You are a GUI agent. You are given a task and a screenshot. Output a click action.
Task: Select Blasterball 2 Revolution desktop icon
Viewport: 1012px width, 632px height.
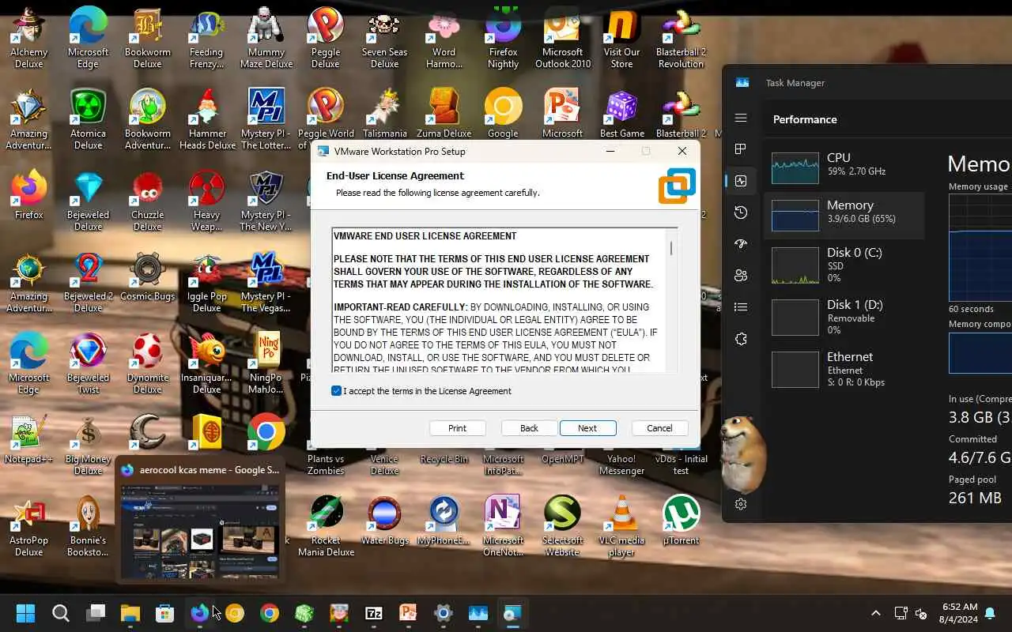click(x=681, y=38)
